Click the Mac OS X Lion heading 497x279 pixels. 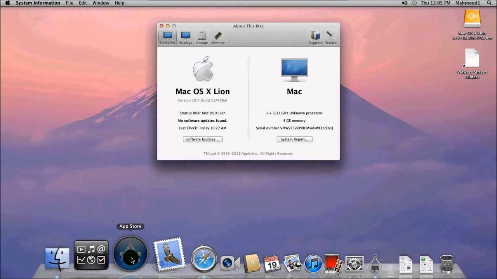[203, 91]
